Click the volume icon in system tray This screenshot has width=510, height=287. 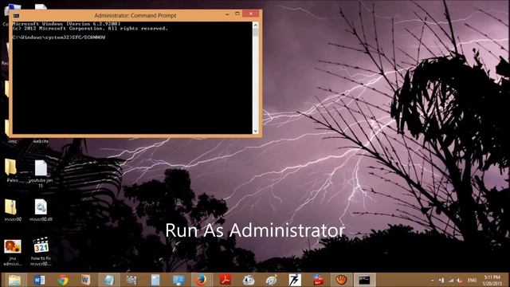tap(460, 281)
